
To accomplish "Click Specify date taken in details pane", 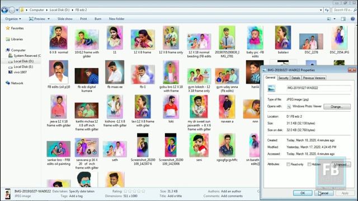I will click(x=82, y=192).
